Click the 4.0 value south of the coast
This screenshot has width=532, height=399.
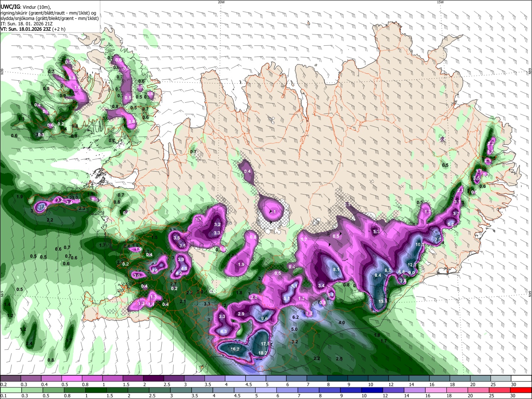click(x=342, y=323)
